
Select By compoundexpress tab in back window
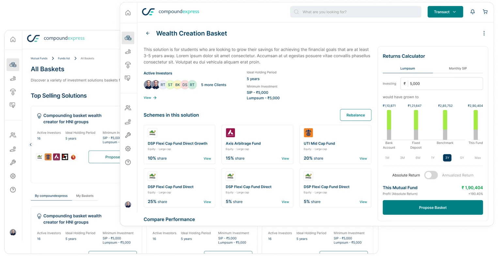[x=51, y=196]
